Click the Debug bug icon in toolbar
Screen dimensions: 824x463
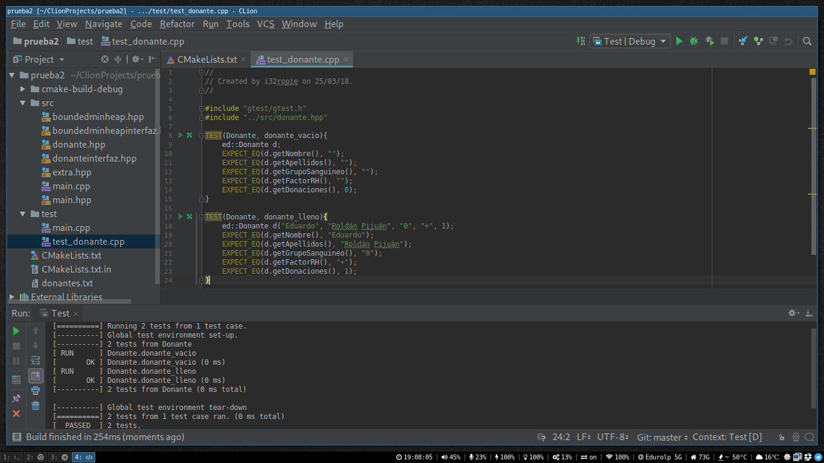point(694,41)
